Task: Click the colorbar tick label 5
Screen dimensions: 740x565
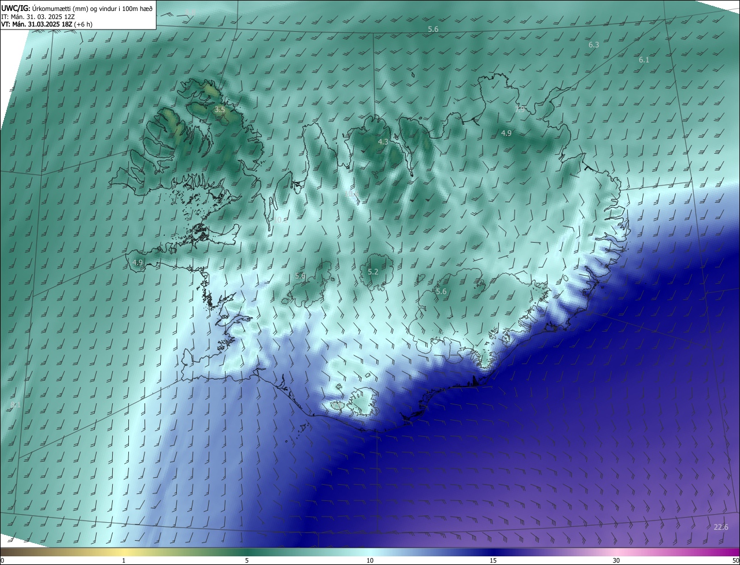Action: (247, 560)
